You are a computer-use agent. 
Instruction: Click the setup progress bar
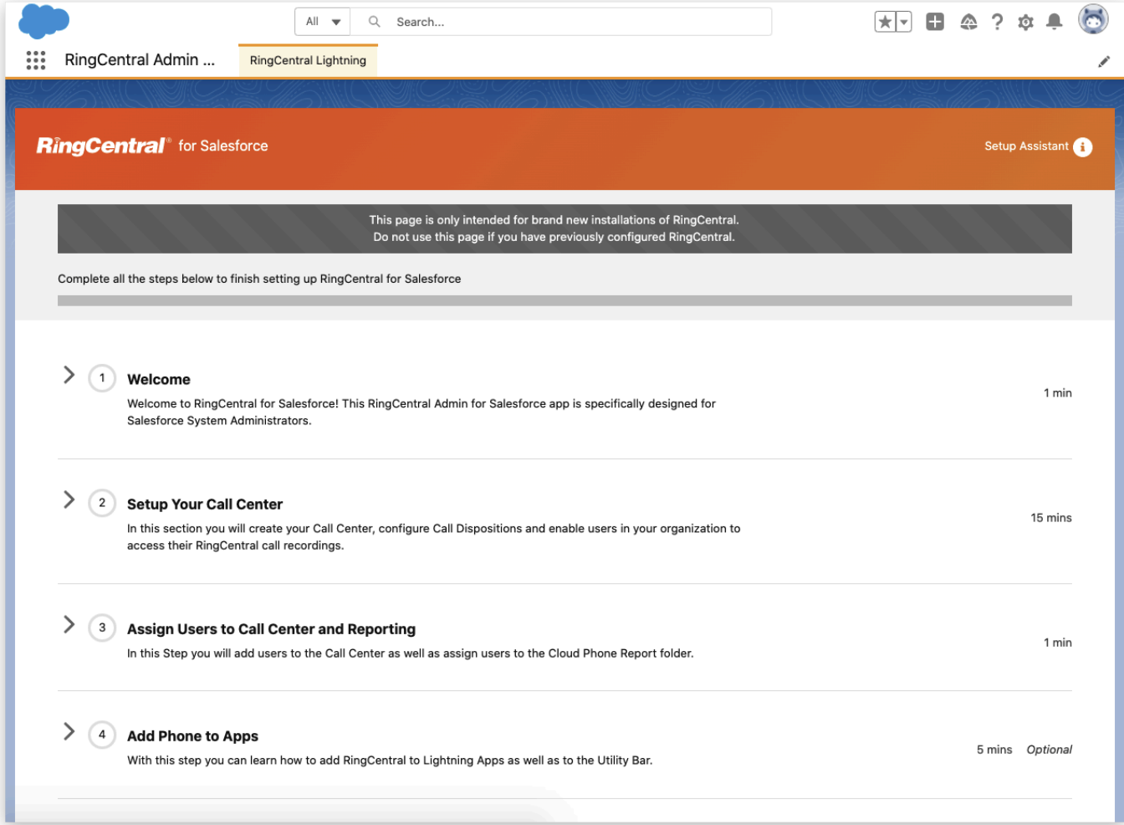[x=565, y=300]
